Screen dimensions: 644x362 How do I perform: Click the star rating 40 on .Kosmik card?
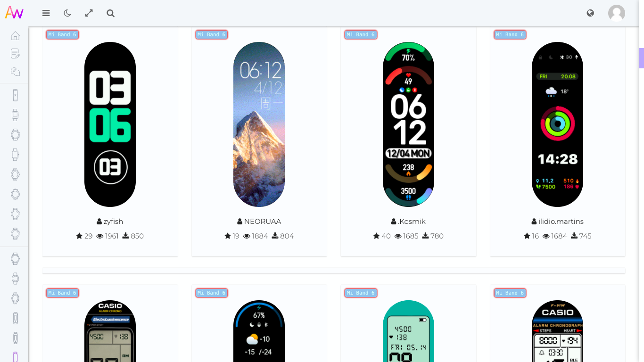tap(382, 236)
